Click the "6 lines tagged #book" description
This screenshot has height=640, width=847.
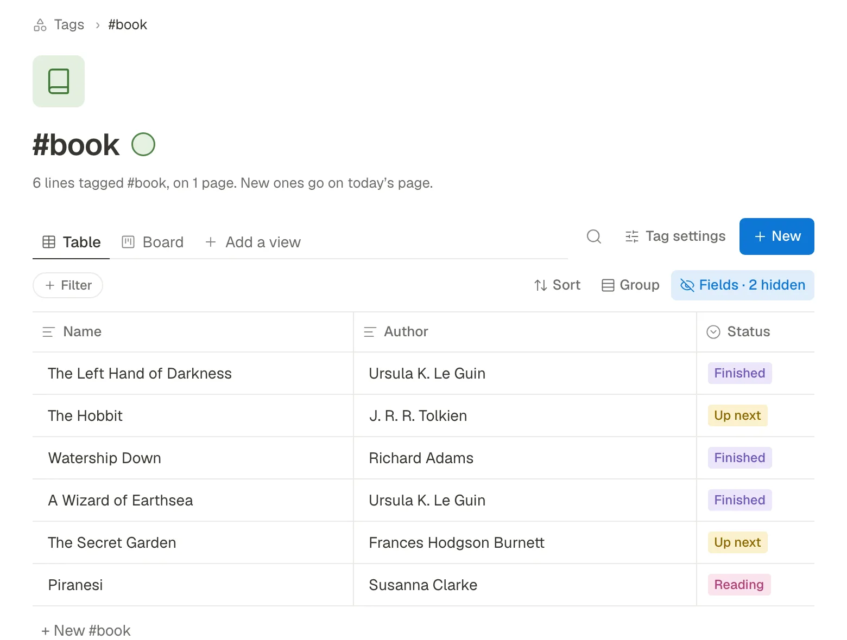233,183
